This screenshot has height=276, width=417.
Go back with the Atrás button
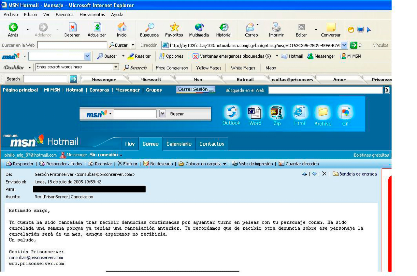tap(13, 30)
